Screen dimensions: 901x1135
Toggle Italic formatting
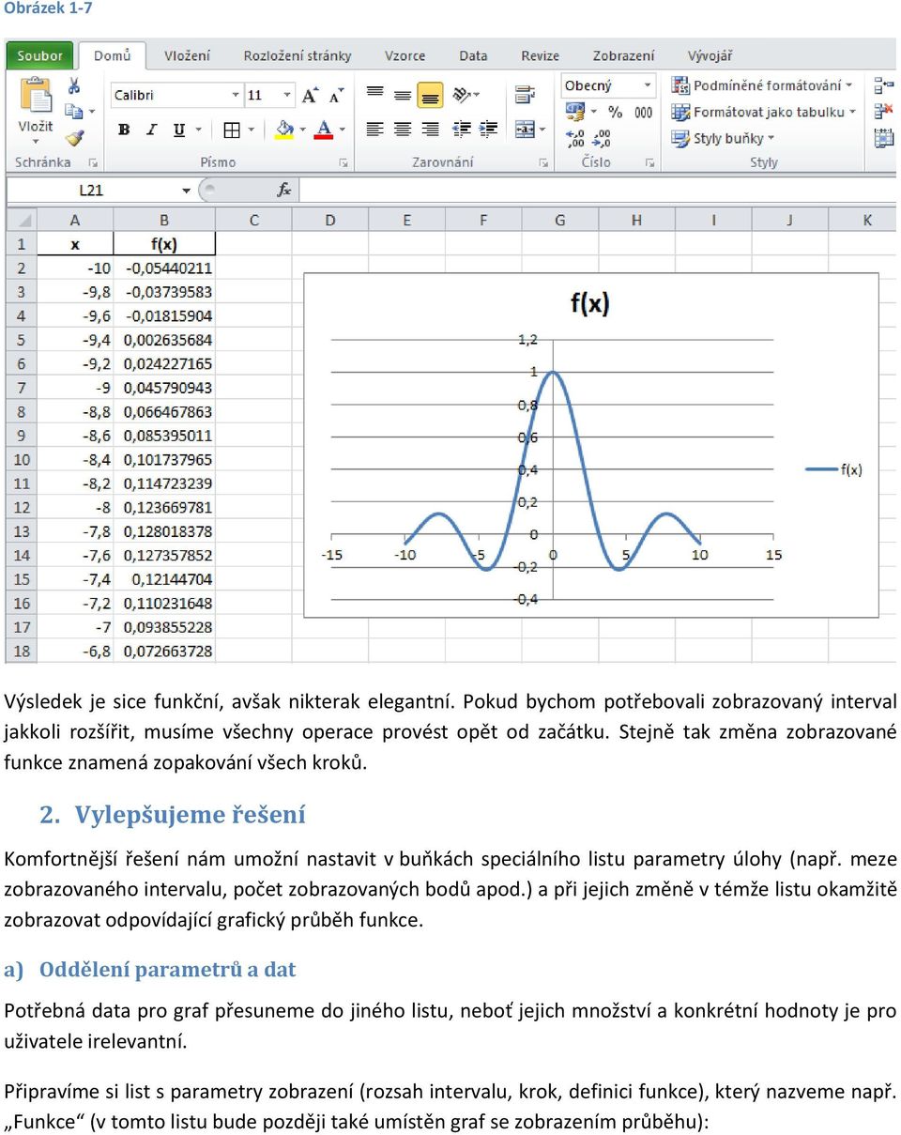click(151, 130)
